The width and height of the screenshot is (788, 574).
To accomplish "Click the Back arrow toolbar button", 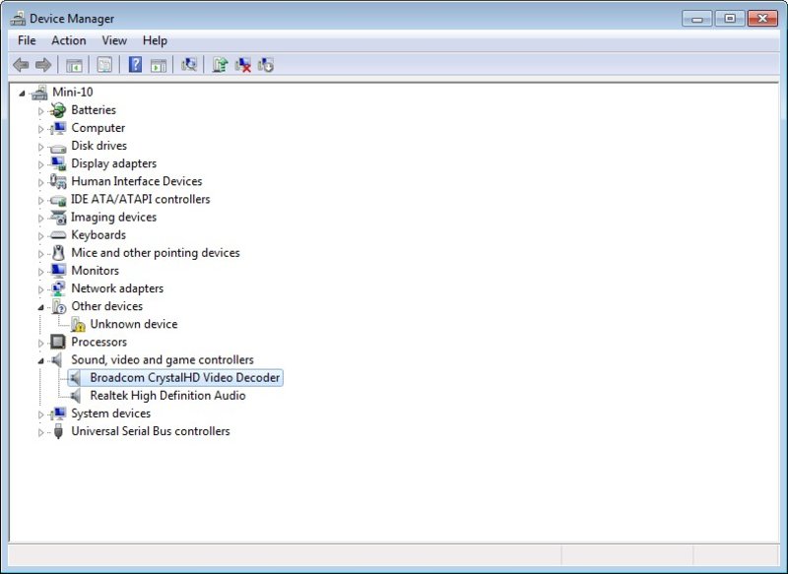I will [21, 65].
